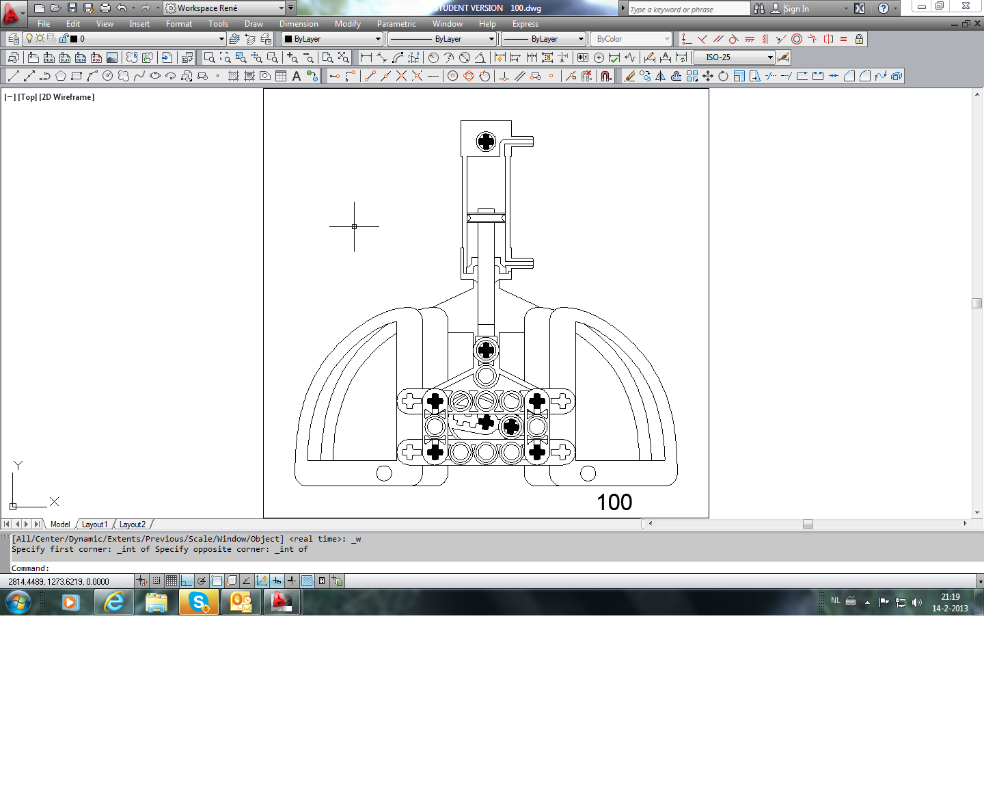Viewport: 984px width, 796px height.
Task: Click the Snap to Endpoint icon
Action: 370,76
